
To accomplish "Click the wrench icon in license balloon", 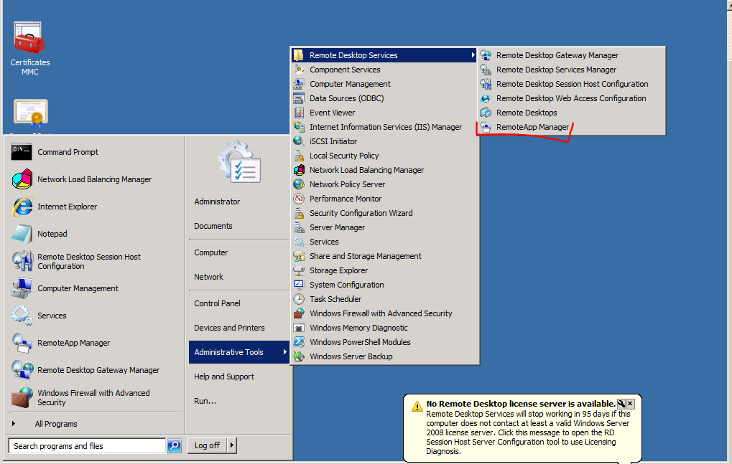I will 621,404.
